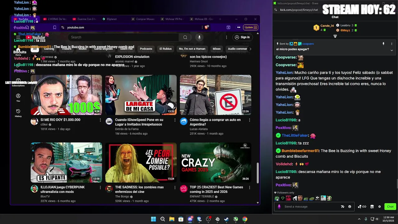Open Brave wallet icon beside Update
398x224 pixels.
coord(239,27)
